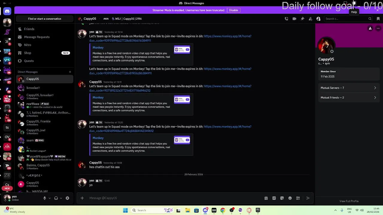Open input device options arrow beside microphone

click(x=50, y=198)
